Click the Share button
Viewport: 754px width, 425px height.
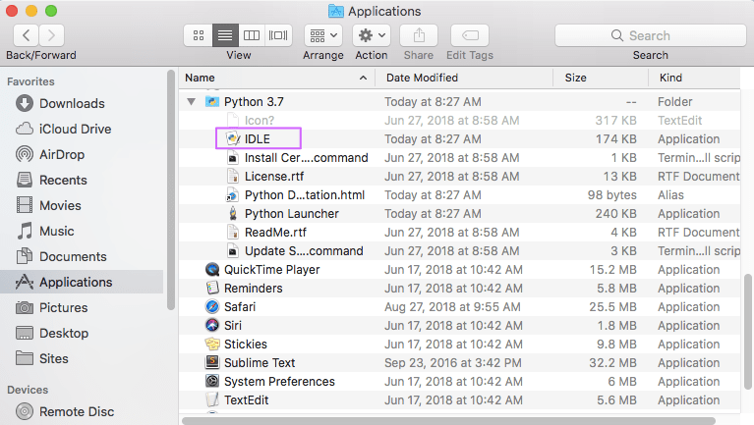[x=419, y=35]
